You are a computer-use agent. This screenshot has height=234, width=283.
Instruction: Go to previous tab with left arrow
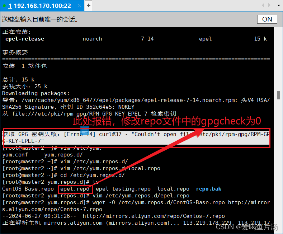pos(263,5)
